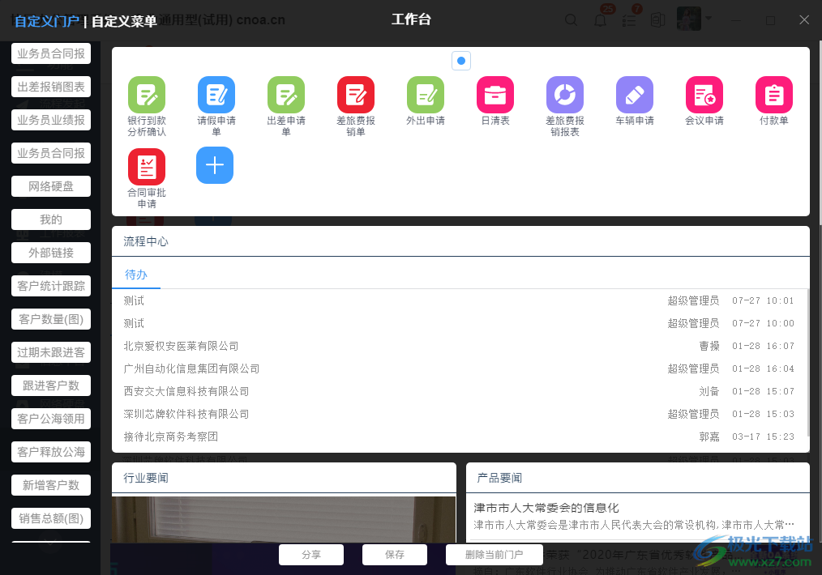The height and width of the screenshot is (575, 822).
Task: Switch to the 自定义门户 tab
Action: click(x=47, y=21)
